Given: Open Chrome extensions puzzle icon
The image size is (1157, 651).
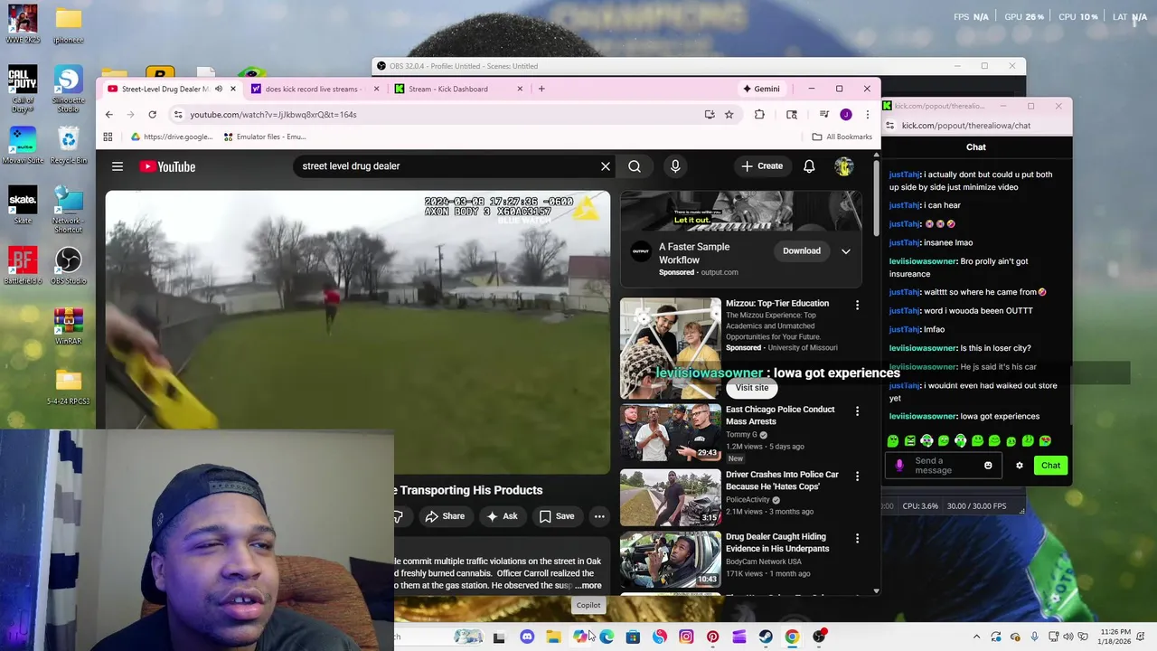Looking at the screenshot, I should point(759,115).
